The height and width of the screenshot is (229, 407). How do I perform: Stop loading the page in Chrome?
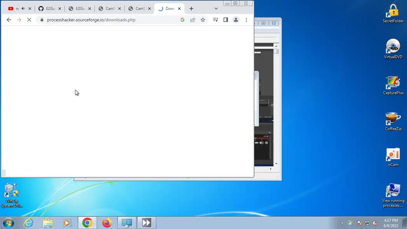29,20
